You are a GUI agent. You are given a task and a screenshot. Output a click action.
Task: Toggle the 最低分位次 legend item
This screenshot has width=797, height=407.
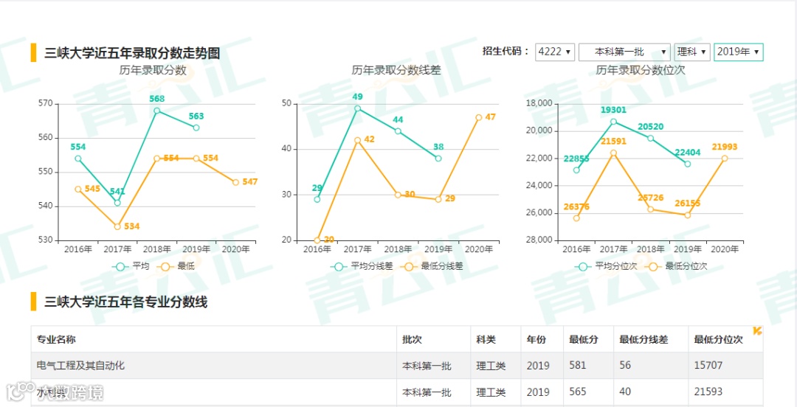(676, 266)
